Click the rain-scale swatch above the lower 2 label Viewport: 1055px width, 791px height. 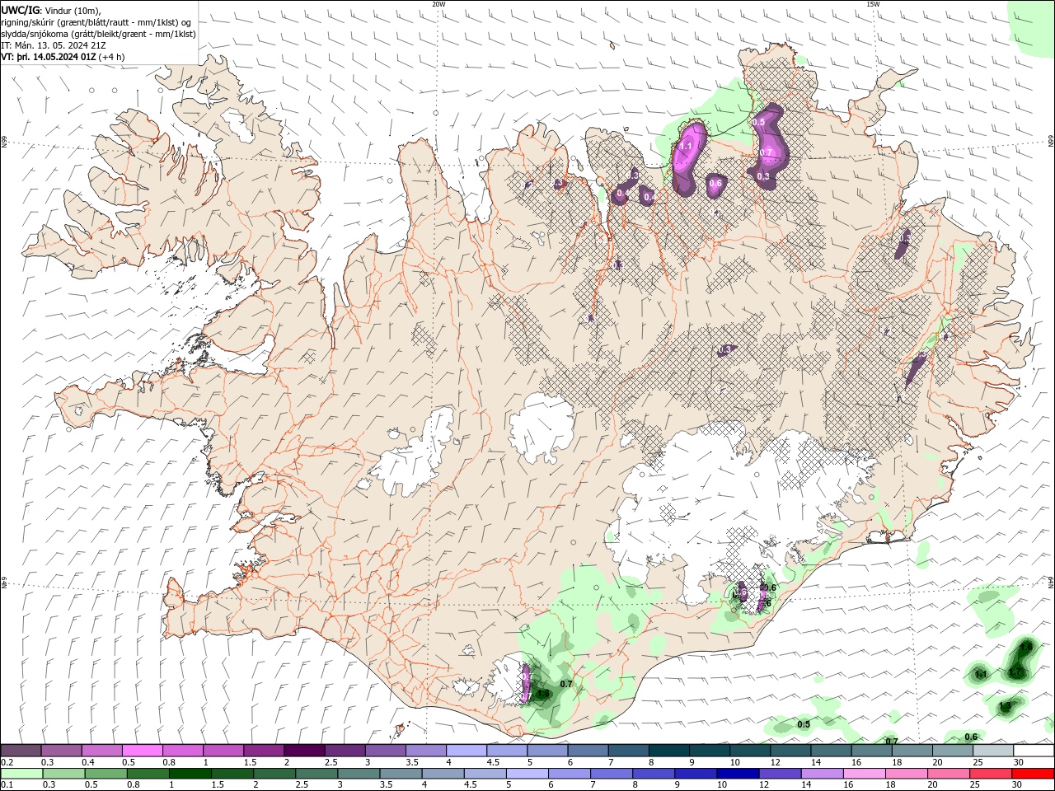point(274,774)
